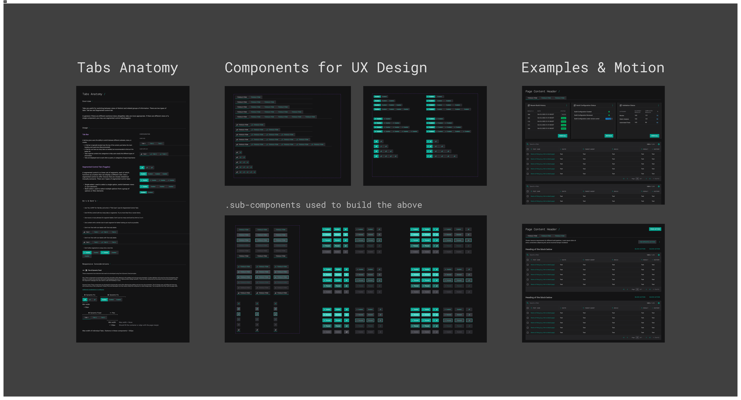Click search icon in table below build cards
Image resolution: width=741 pixels, height=400 pixels.
pos(528,144)
